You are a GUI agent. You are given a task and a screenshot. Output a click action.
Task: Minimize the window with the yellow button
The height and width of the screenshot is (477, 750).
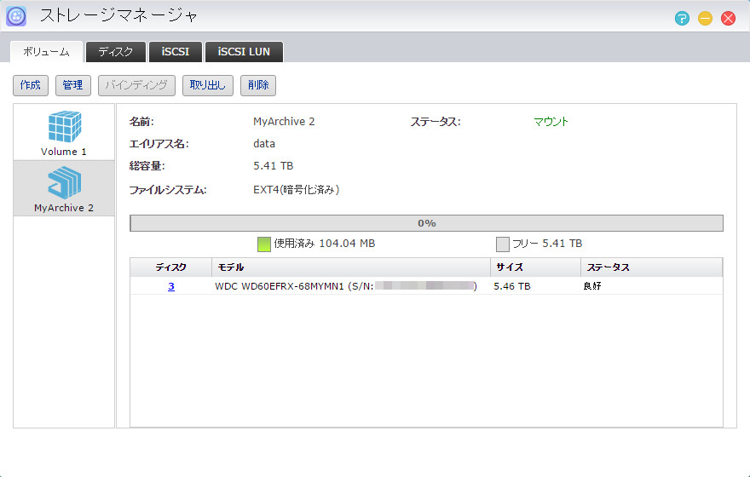coord(705,19)
